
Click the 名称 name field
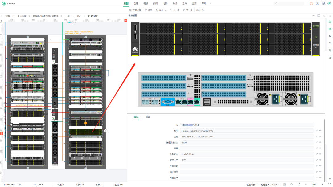pyautogui.click(x=247, y=137)
